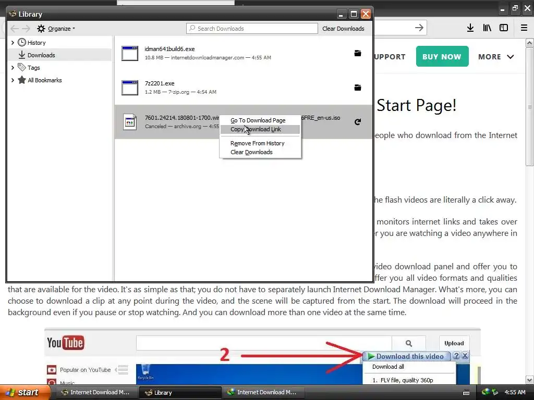Select idman641build6.exe file name
534x400 pixels.
(169, 49)
